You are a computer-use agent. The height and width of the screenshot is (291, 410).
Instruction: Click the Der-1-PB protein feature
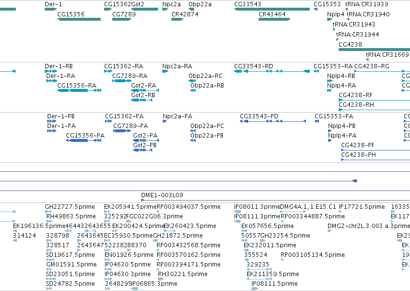[52, 121]
